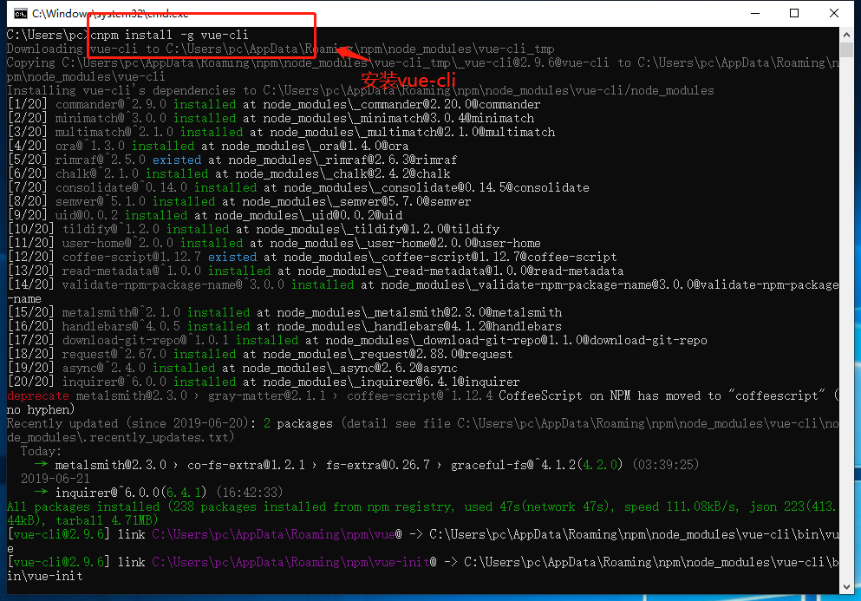
Task: Click the 'graceful-fs@^4.1.2(4.2.0)' text
Action: [537, 466]
